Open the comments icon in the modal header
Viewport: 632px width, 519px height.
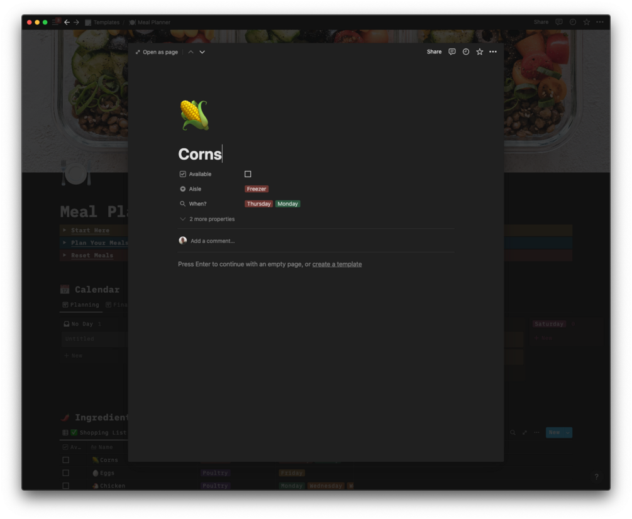pyautogui.click(x=452, y=52)
